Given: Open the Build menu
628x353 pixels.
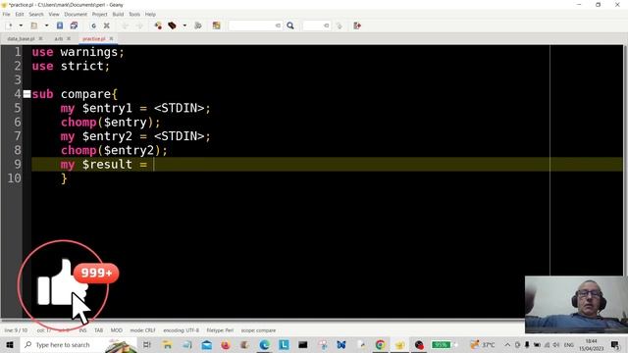Looking at the screenshot, I should (x=118, y=14).
